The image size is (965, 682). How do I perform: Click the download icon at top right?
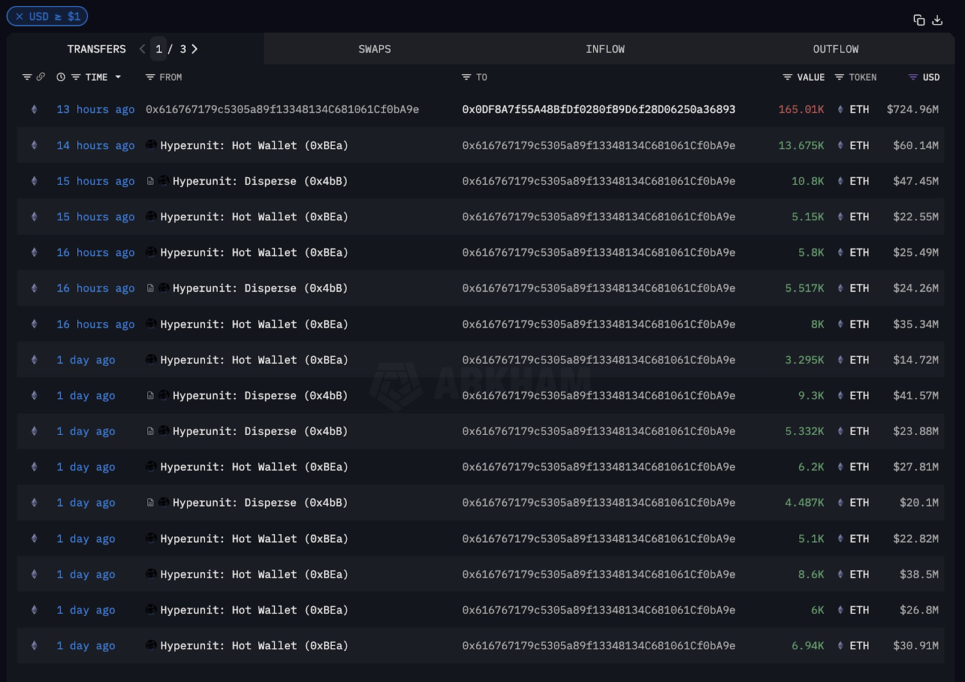937,20
